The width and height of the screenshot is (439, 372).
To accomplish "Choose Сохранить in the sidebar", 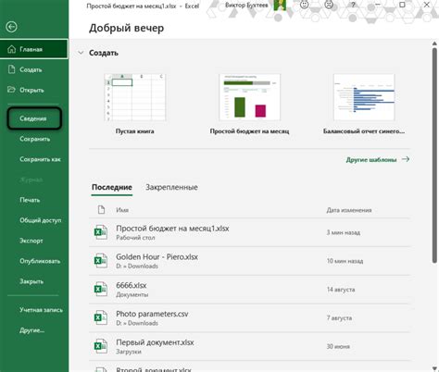I will click(x=34, y=139).
